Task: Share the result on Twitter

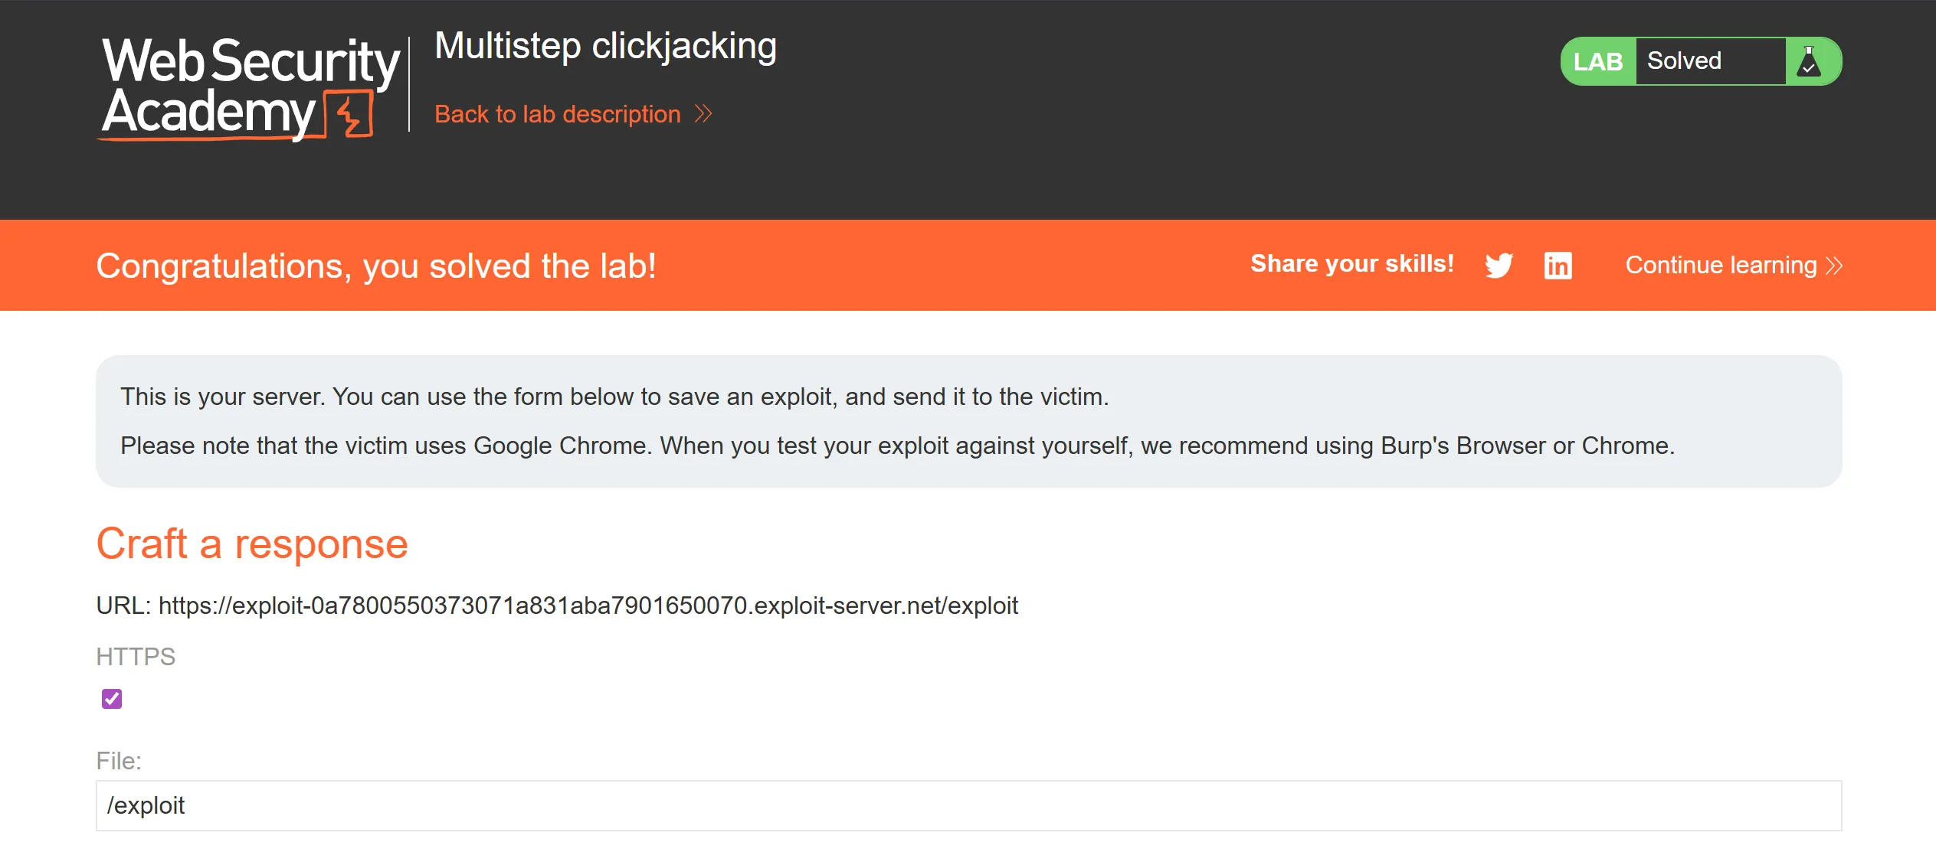Action: [x=1499, y=265]
